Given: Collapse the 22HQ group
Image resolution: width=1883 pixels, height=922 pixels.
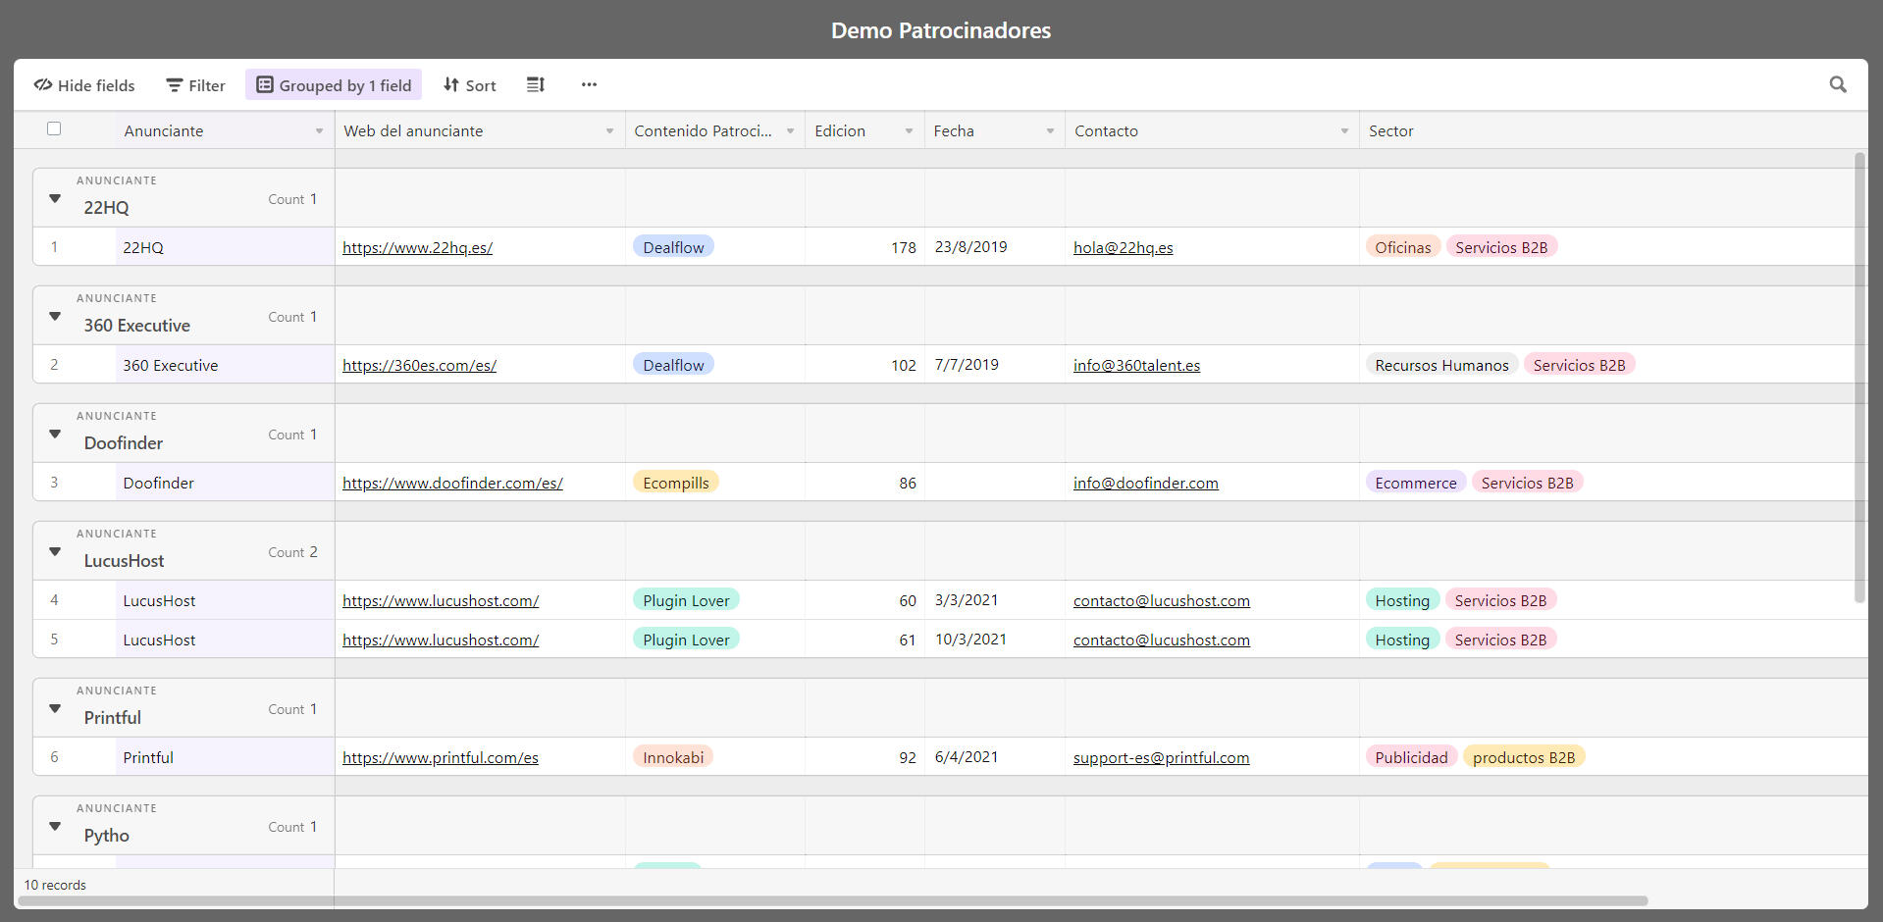Looking at the screenshot, I should tap(55, 198).
